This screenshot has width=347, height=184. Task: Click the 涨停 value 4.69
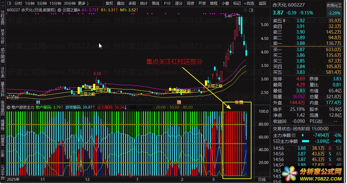pyautogui.click(x=300, y=79)
